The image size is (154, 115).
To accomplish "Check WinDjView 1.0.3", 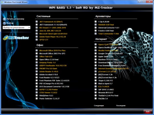I will (37, 95).
